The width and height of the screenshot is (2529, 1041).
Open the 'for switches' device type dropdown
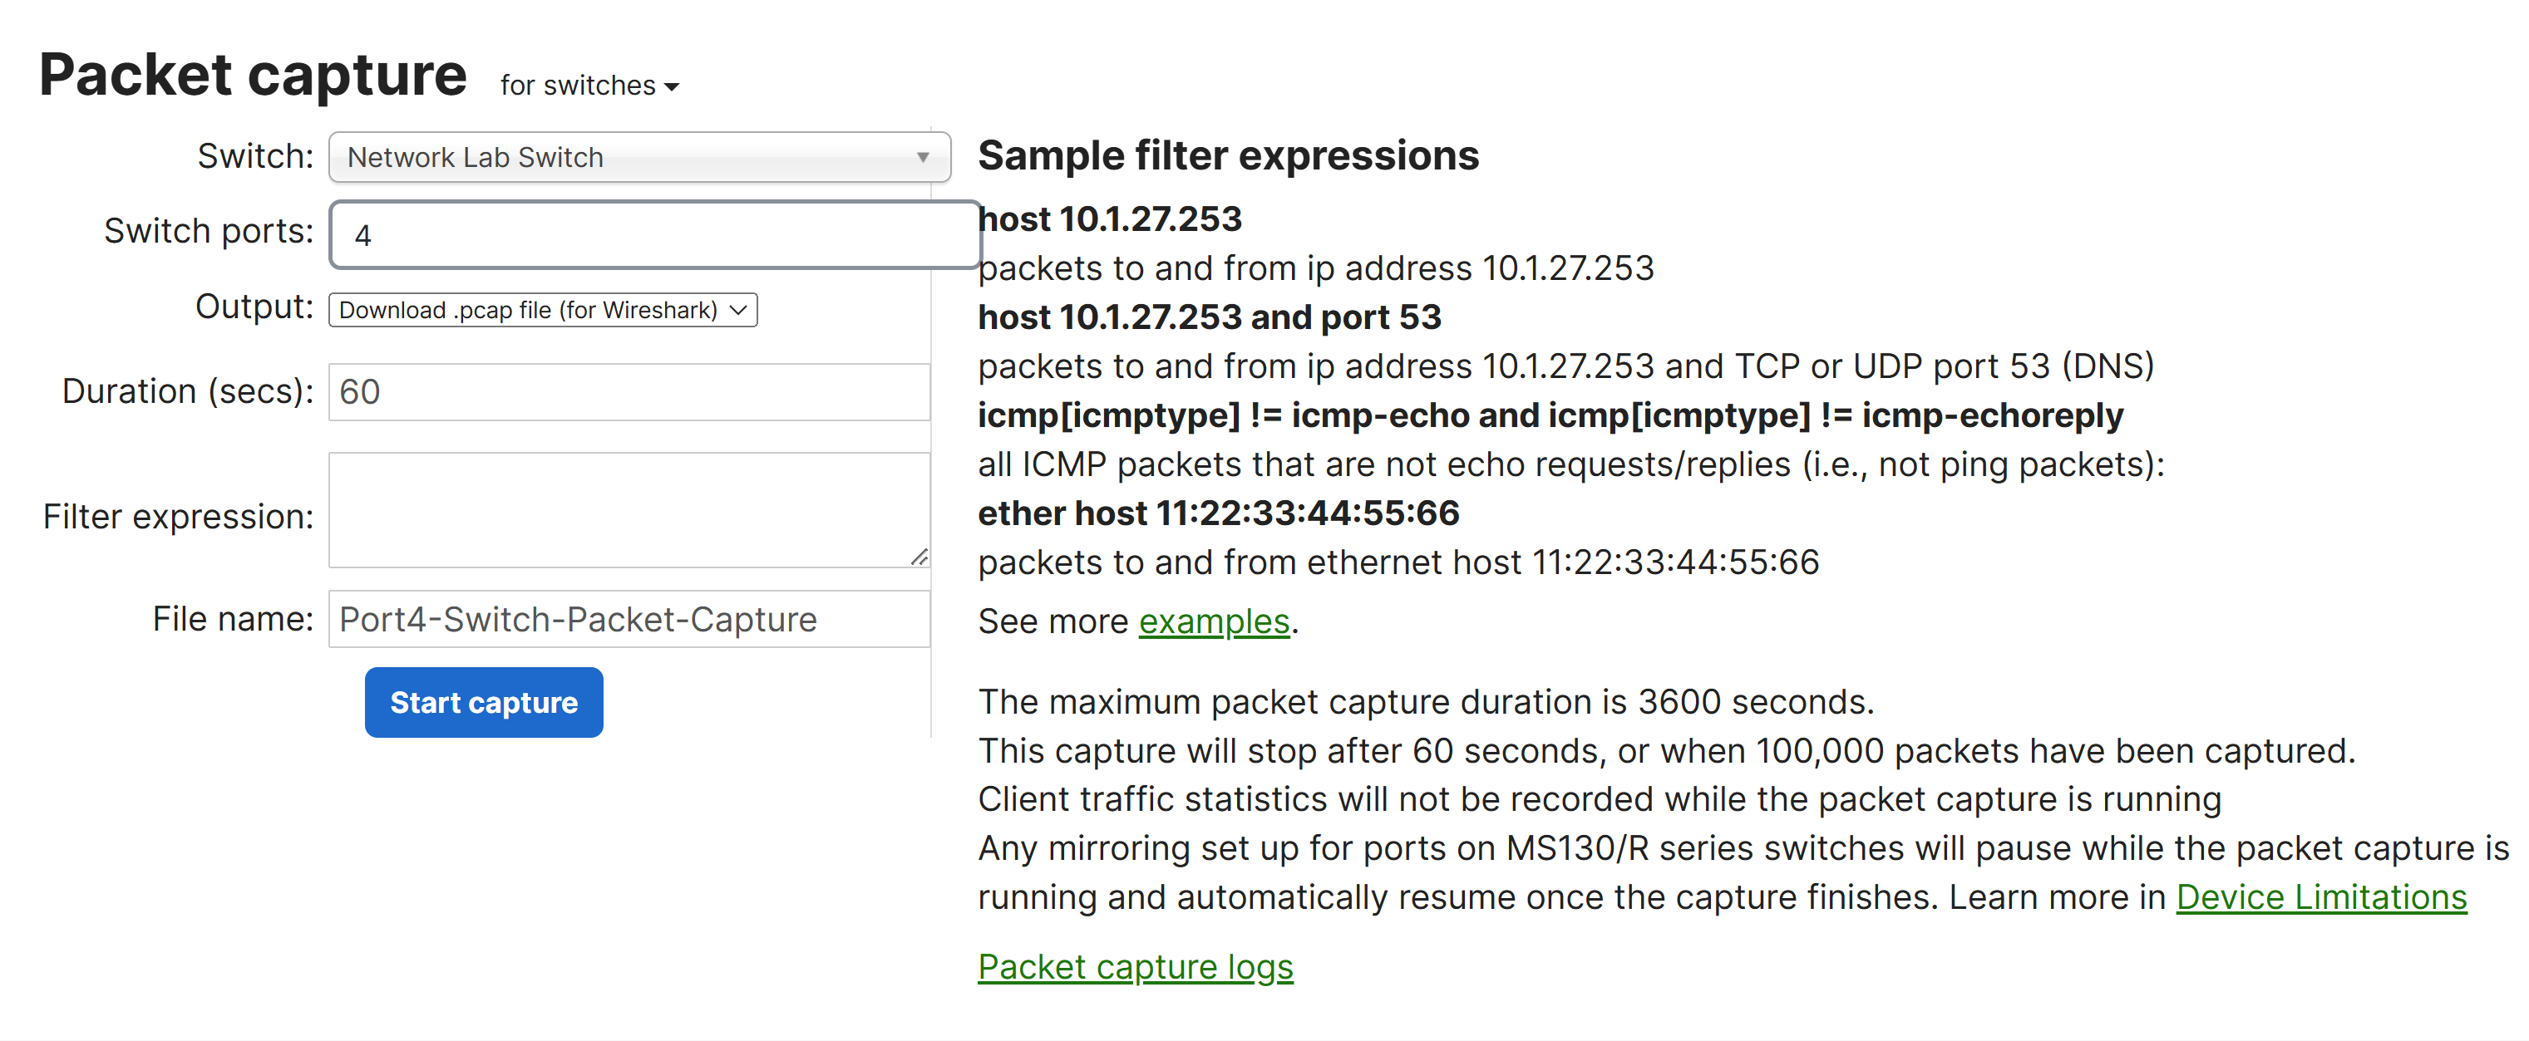(x=589, y=86)
